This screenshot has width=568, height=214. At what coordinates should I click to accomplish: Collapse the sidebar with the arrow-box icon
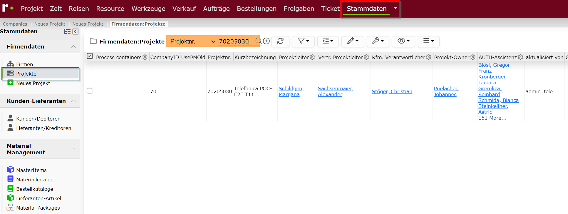coord(76,31)
